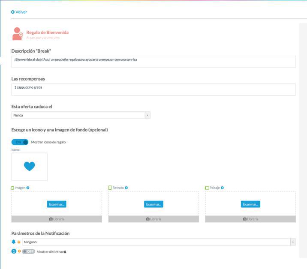Viewport: 307px width, 269px height.
Task: Turn off Mostrar icono de regalo switch
Action: pos(20,142)
